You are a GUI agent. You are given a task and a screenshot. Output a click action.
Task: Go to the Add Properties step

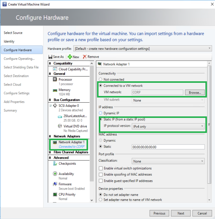point(14,102)
